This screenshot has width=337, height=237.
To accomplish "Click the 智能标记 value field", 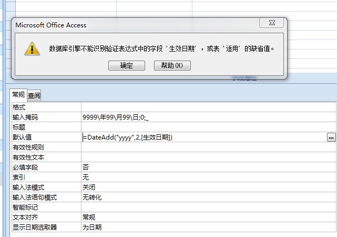I will (x=209, y=208).
